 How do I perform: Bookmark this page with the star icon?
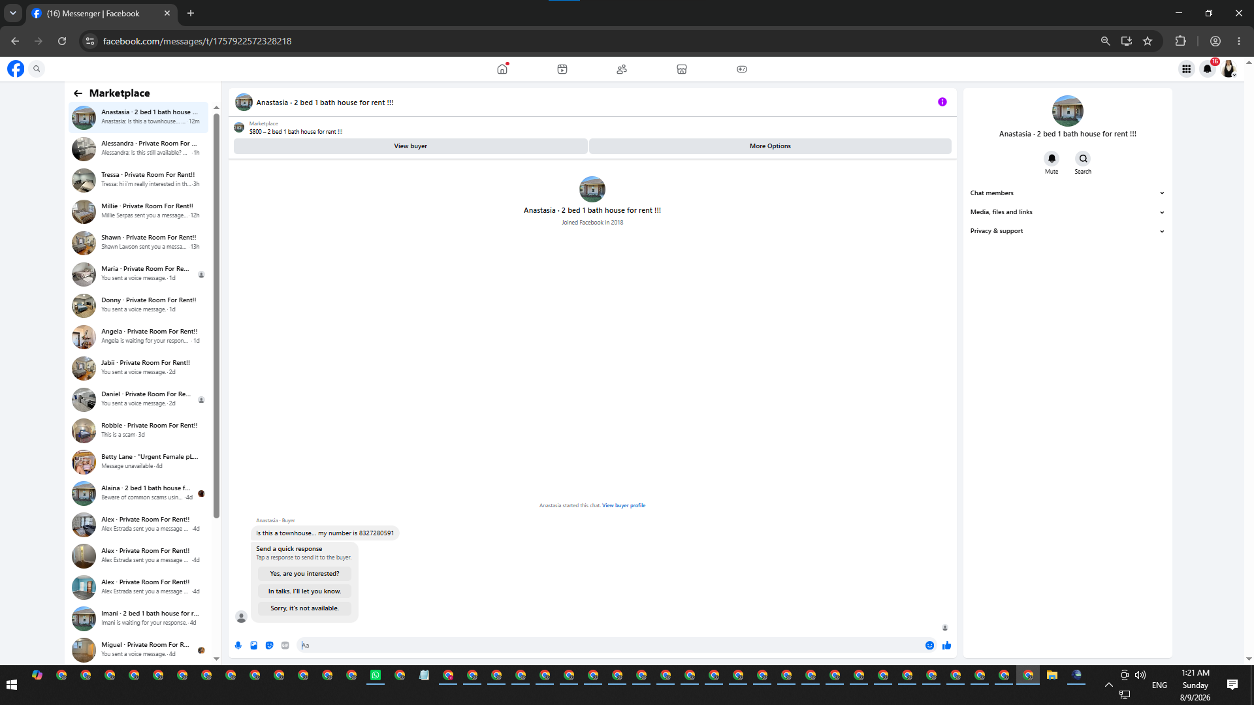[1148, 41]
